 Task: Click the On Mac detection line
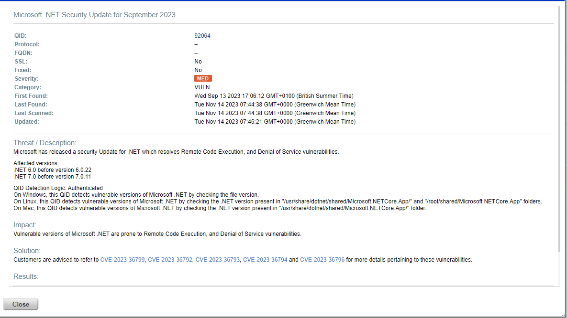(220, 208)
